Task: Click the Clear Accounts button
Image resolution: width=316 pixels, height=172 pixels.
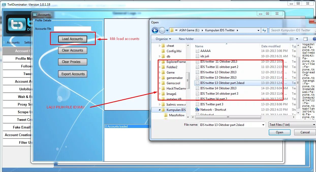Action: click(72, 50)
